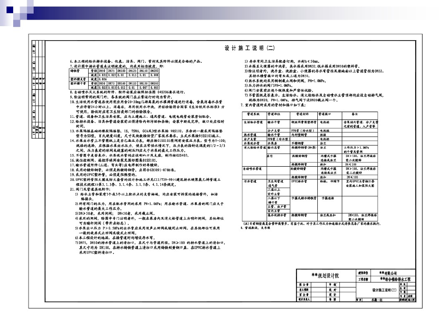
Task: Click the 室内立管 location cell
Action: point(274,211)
